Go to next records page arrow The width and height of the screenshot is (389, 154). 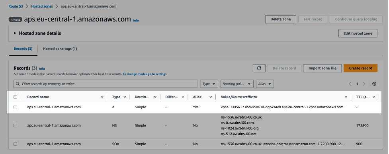coord(364,84)
